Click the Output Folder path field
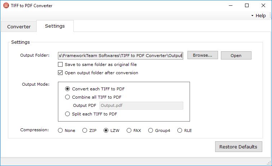 [x=121, y=55]
